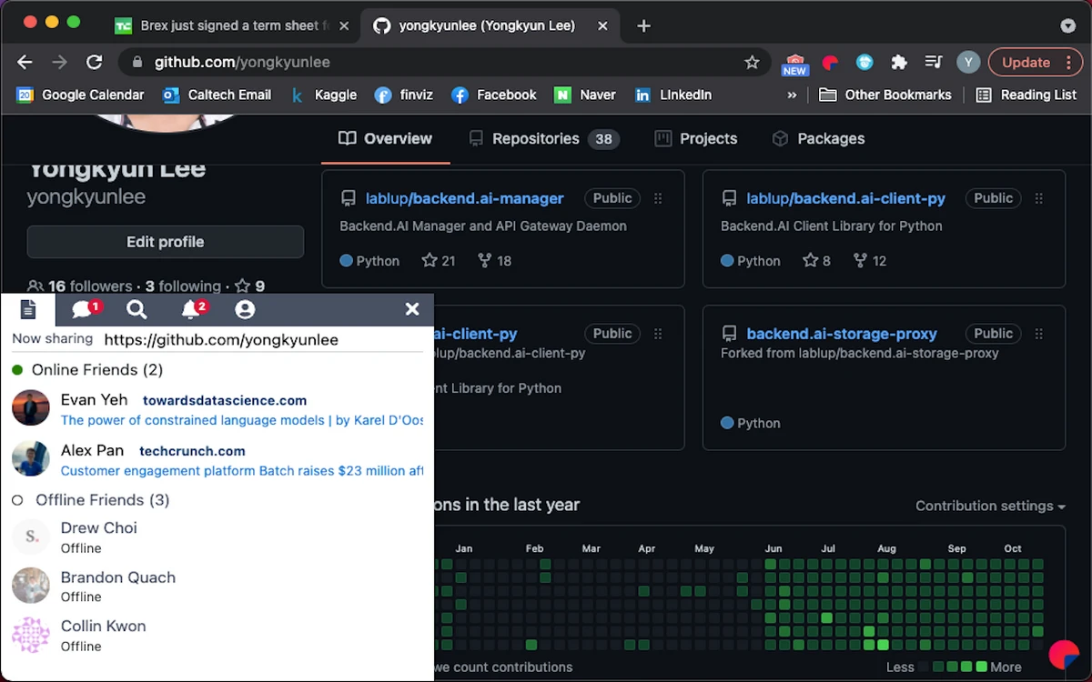
Task: Click Chrome Update button
Action: [x=1026, y=62]
